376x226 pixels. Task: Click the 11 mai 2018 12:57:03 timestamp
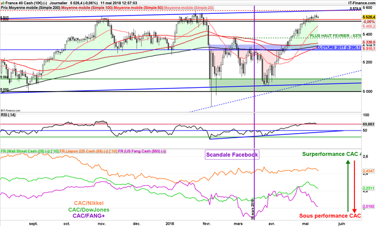(x=119, y=3)
